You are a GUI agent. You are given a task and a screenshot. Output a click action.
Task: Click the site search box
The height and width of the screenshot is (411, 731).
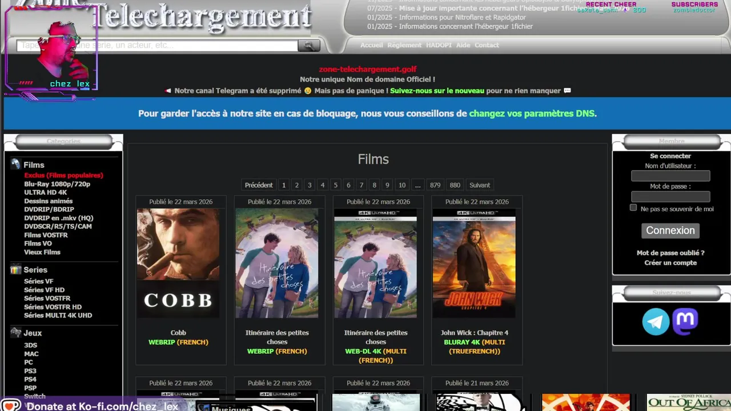click(x=158, y=46)
